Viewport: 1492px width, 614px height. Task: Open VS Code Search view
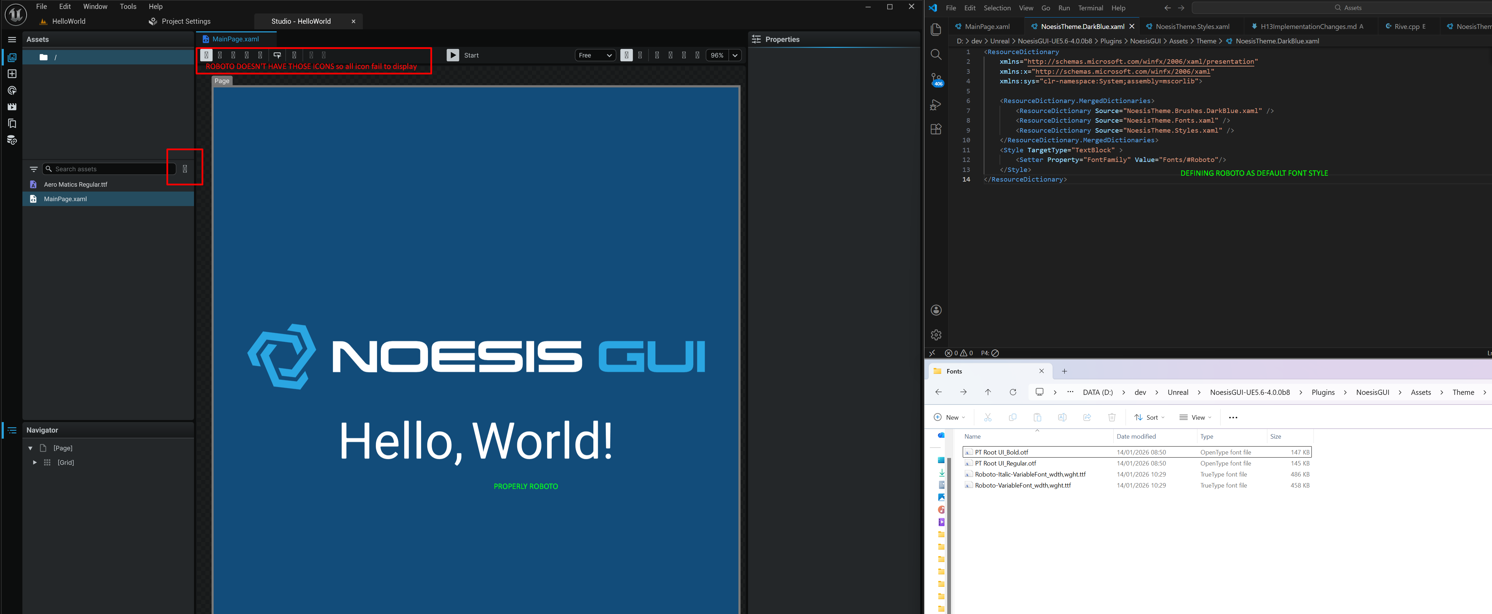pos(936,54)
